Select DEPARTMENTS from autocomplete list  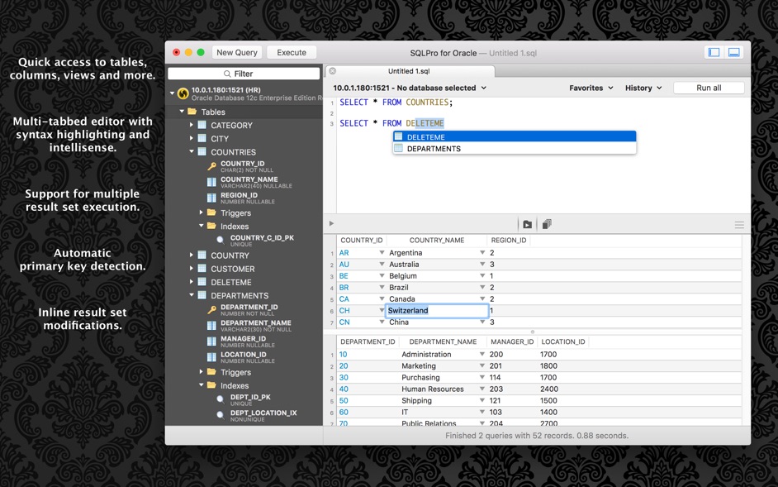tap(434, 149)
